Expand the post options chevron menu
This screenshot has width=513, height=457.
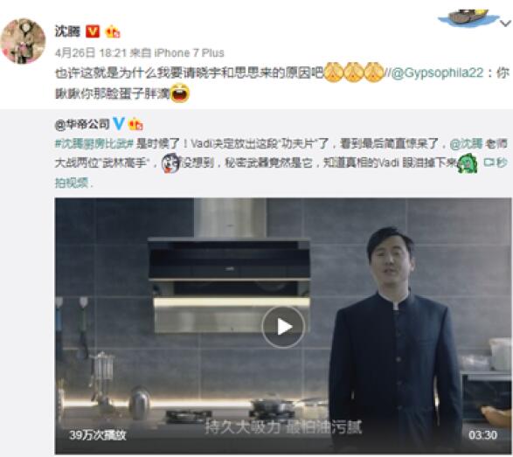506,24
